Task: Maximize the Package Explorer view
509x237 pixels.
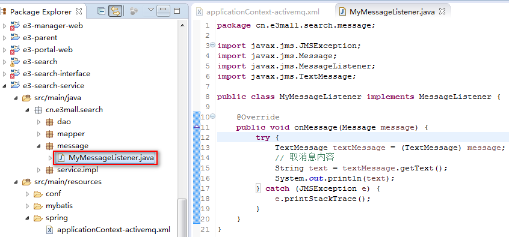Action: pyautogui.click(x=177, y=11)
